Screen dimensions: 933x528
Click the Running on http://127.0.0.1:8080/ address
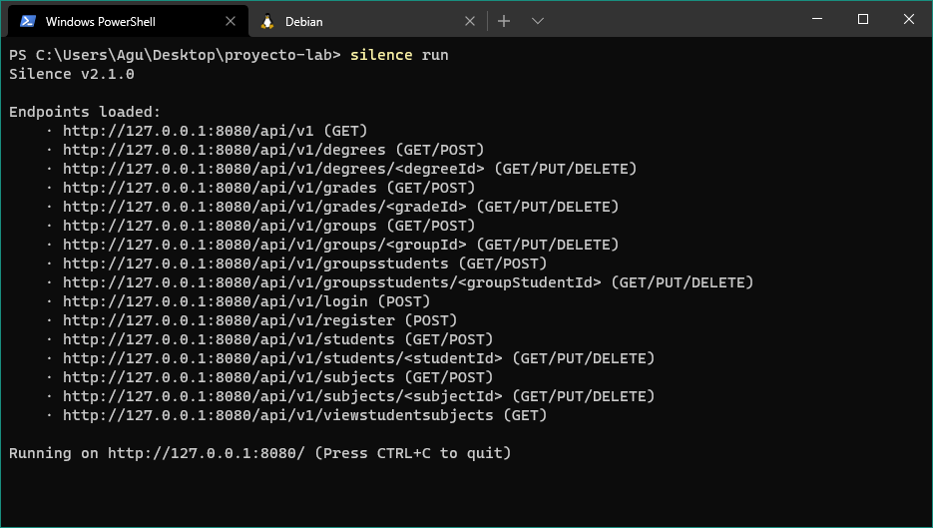coord(206,453)
